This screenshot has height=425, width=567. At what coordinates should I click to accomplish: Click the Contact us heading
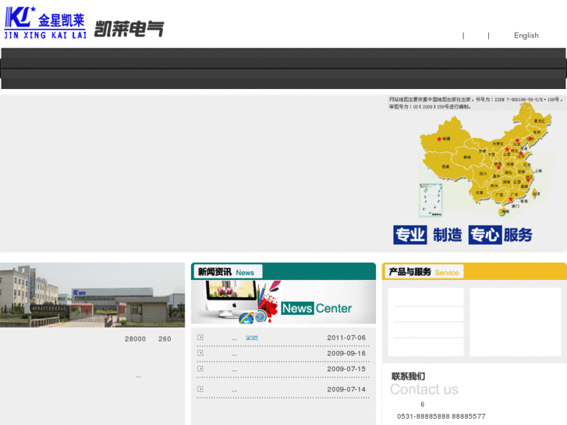pyautogui.click(x=423, y=389)
